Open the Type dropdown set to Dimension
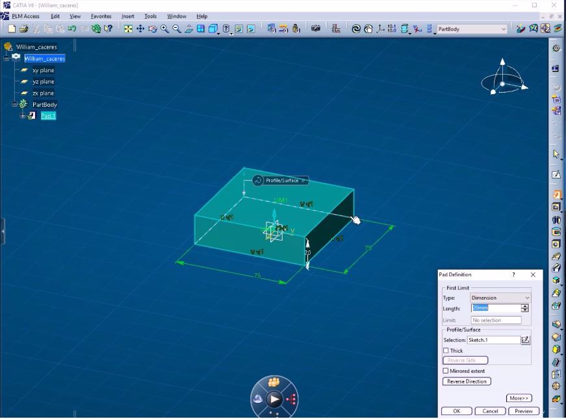The width and height of the screenshot is (566, 419). click(x=500, y=298)
